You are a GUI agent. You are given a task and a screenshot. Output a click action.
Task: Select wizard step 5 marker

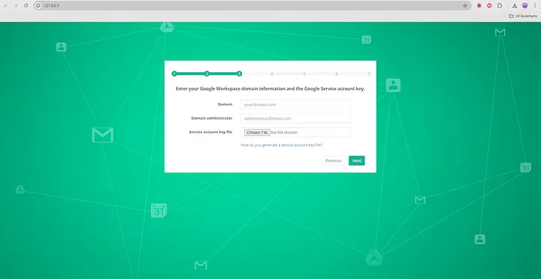click(304, 74)
